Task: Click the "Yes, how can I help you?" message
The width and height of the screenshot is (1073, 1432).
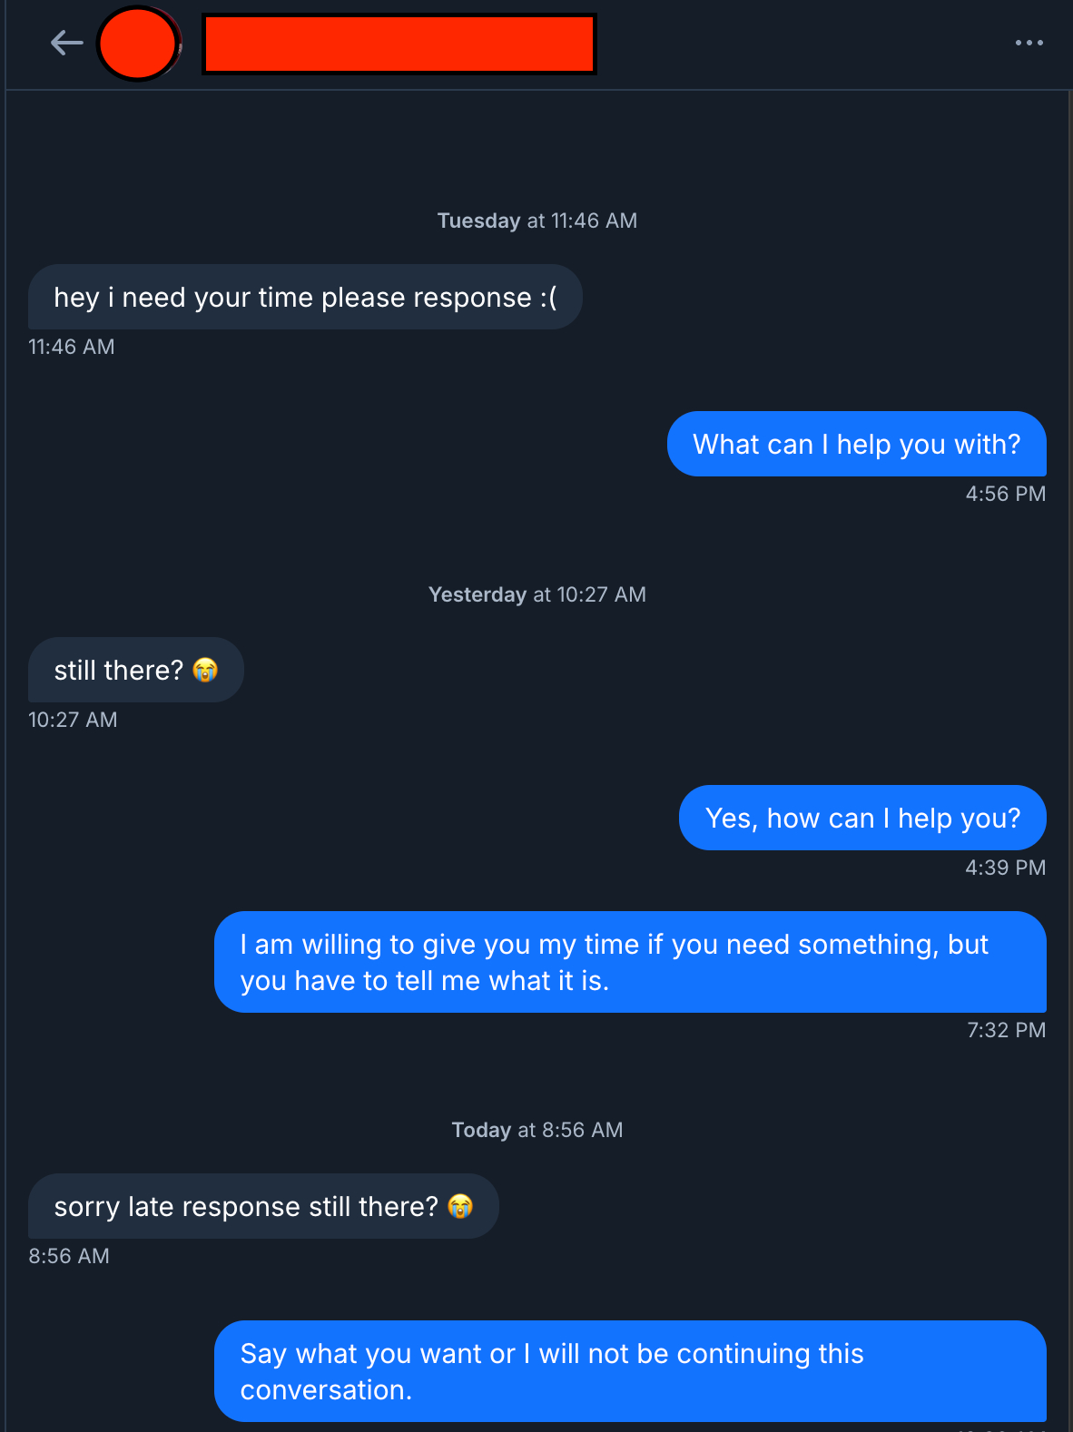Action: pyautogui.click(x=862, y=819)
